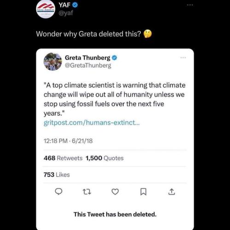This screenshot has width=230, height=230.
Task: View the 468 Retweets list
Action: click(x=63, y=158)
